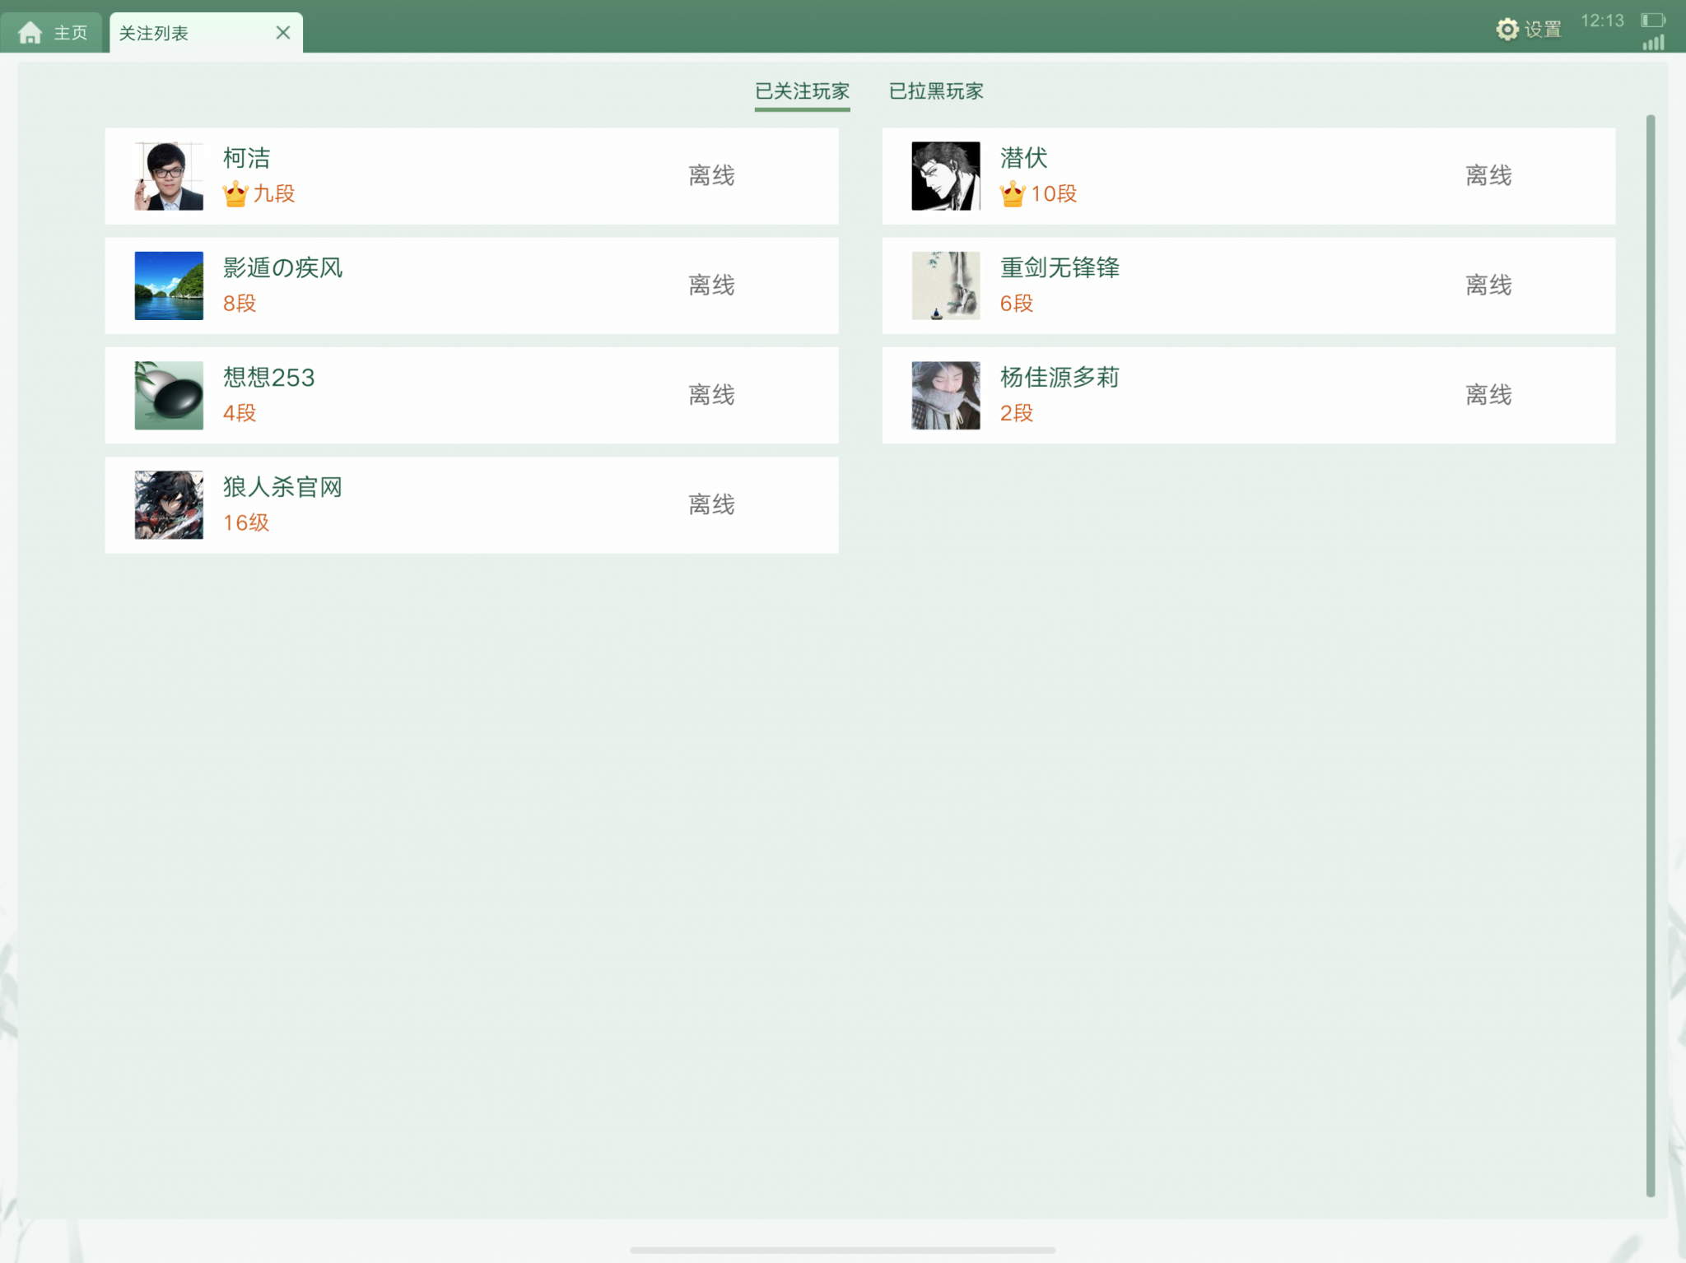
Task: Click 离线 status in 重剑无锋锋 row
Action: click(1488, 285)
